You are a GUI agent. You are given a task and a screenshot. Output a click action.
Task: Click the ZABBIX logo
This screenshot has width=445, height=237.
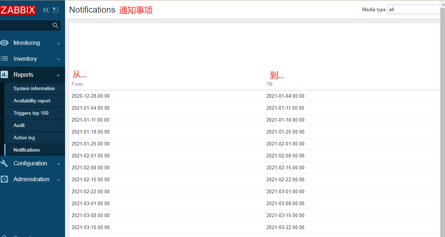click(x=18, y=10)
